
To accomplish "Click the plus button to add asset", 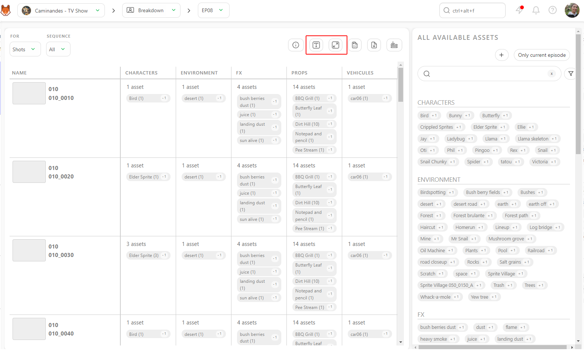I will click(501, 55).
